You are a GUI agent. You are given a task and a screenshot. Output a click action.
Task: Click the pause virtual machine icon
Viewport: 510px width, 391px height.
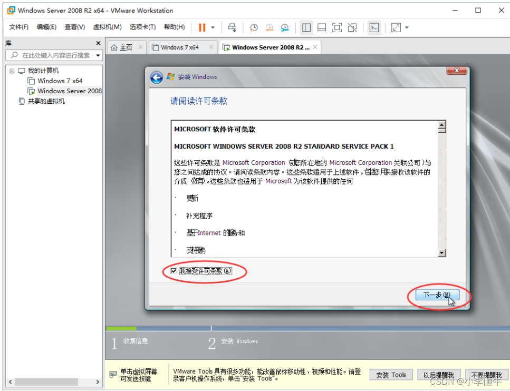pyautogui.click(x=202, y=27)
